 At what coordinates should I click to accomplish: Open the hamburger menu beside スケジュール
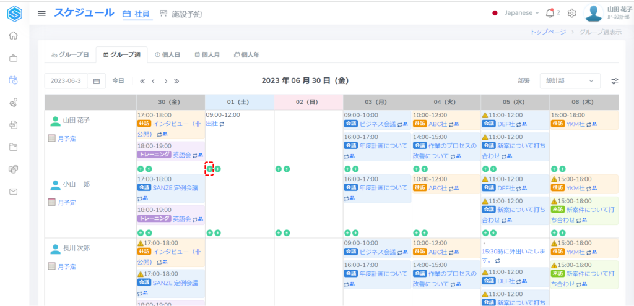(x=41, y=13)
